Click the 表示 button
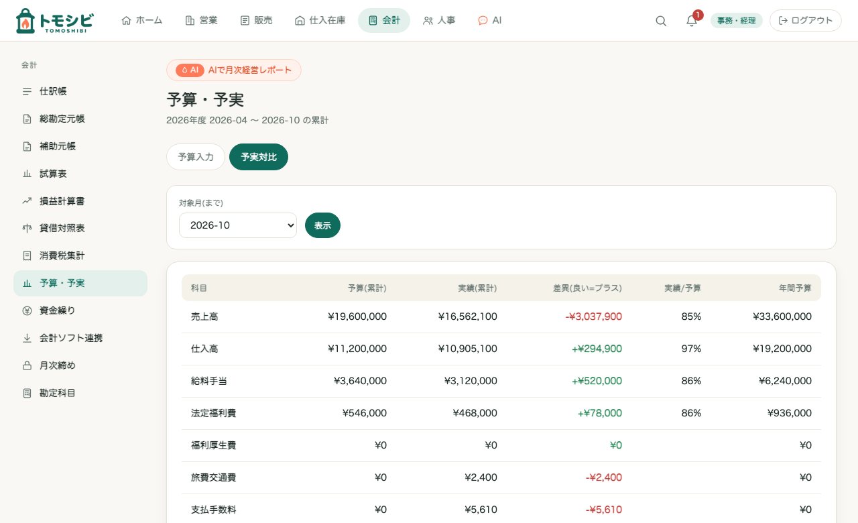Image resolution: width=858 pixels, height=523 pixels. [x=322, y=225]
